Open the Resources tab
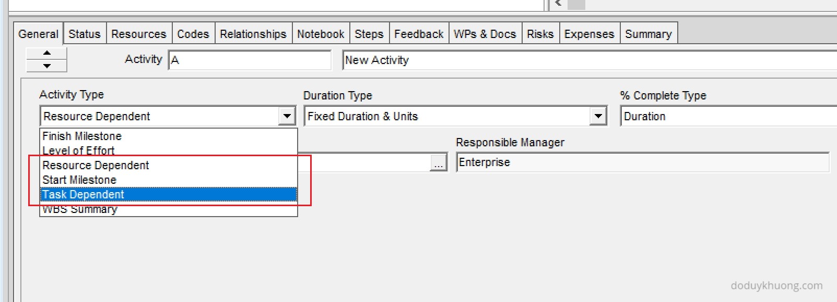The height and width of the screenshot is (302, 837). [x=139, y=34]
